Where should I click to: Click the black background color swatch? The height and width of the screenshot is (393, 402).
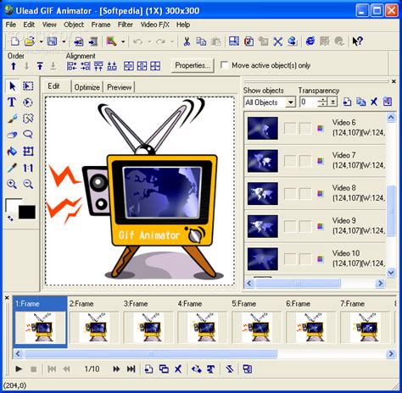(27, 212)
